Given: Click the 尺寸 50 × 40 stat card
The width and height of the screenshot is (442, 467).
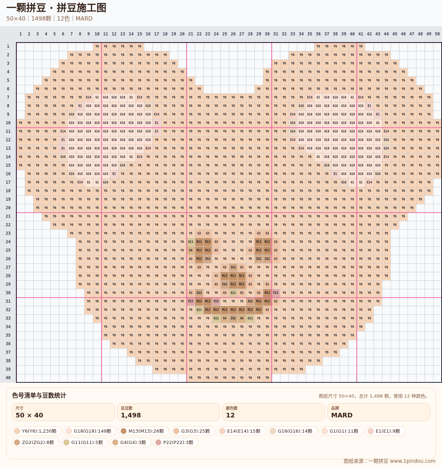Looking at the screenshot, I should click(x=63, y=412).
